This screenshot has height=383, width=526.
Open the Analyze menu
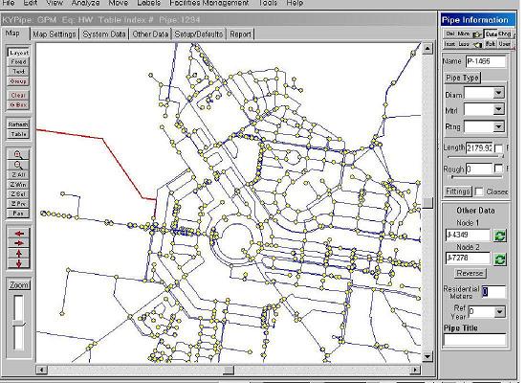[x=85, y=3]
